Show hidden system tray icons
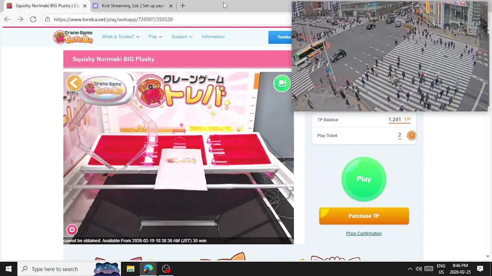 point(410,269)
